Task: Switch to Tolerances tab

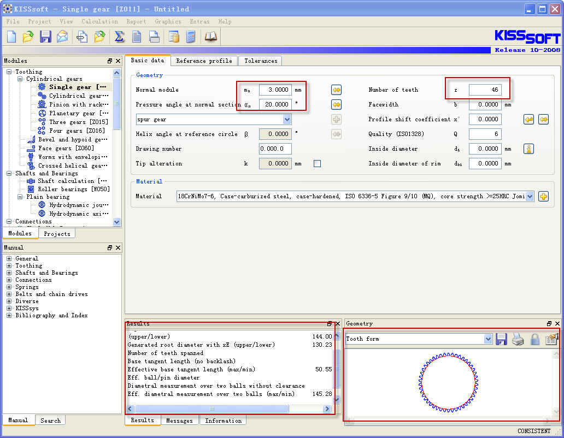Action: click(x=261, y=61)
